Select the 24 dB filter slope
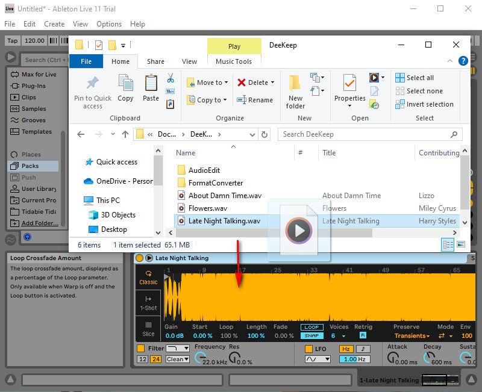Screen dimensions: 482x392 click(x=156, y=359)
